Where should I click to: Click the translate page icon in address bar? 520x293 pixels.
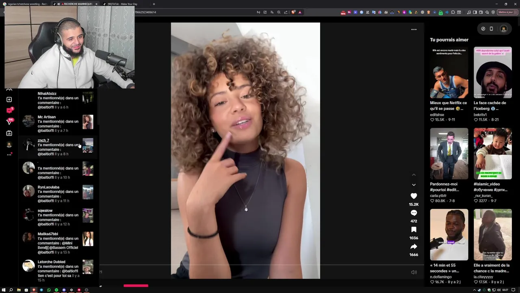point(272,12)
